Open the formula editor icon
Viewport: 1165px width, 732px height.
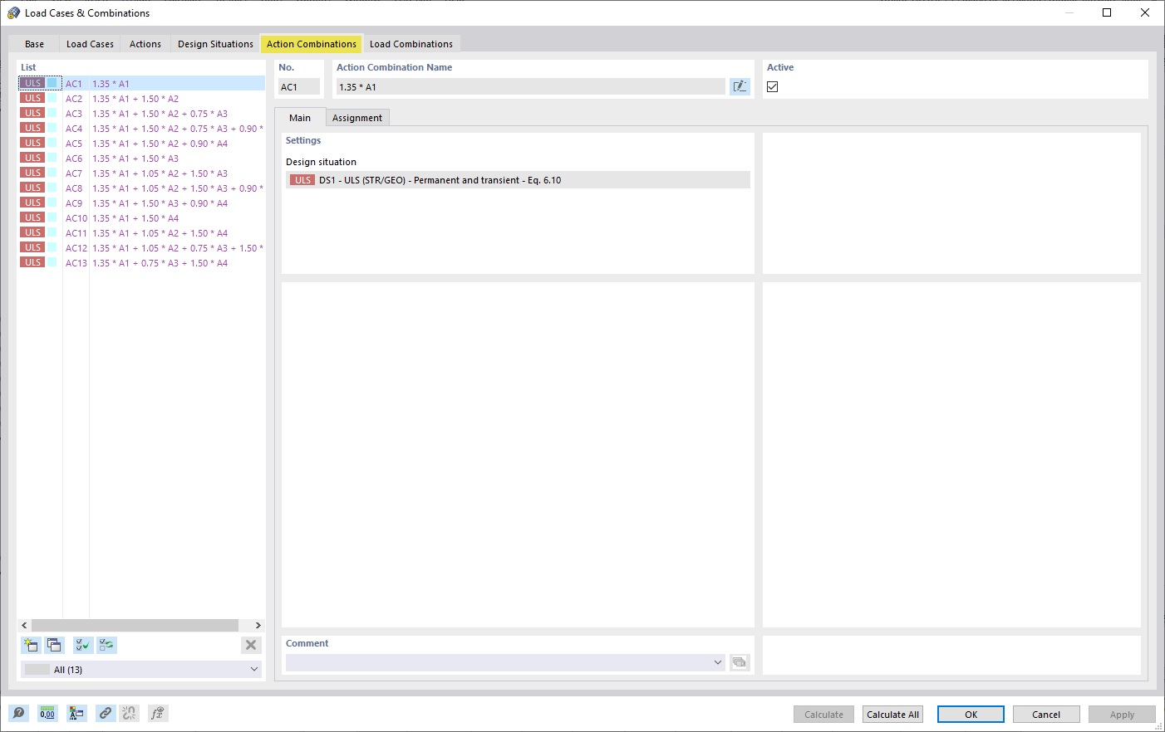[x=157, y=713]
